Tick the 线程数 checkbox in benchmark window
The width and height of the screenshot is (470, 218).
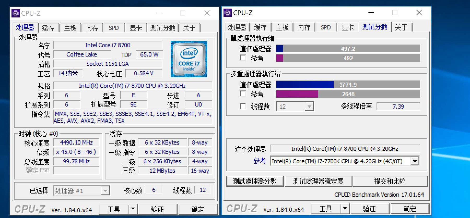243,106
